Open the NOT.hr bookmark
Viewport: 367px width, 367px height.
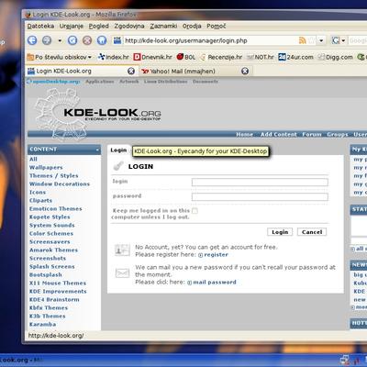click(260, 57)
